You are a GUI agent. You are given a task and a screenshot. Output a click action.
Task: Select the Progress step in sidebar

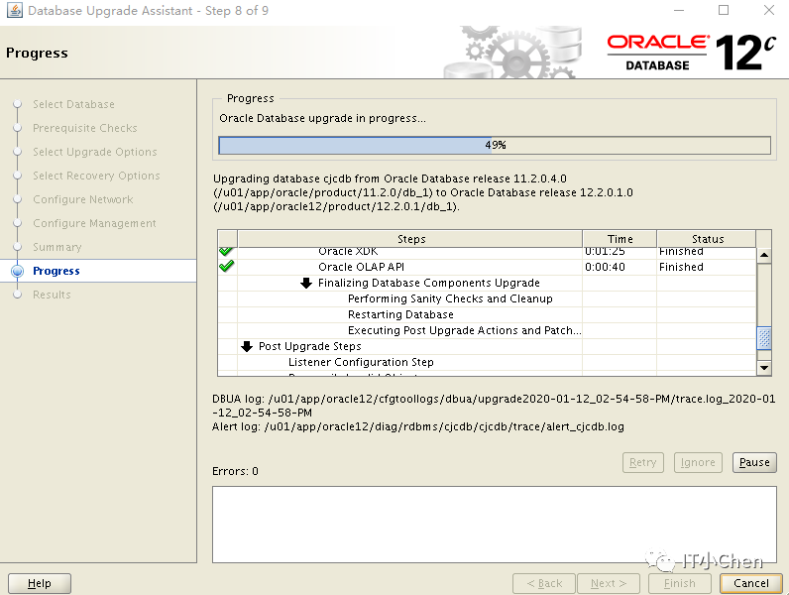point(56,271)
